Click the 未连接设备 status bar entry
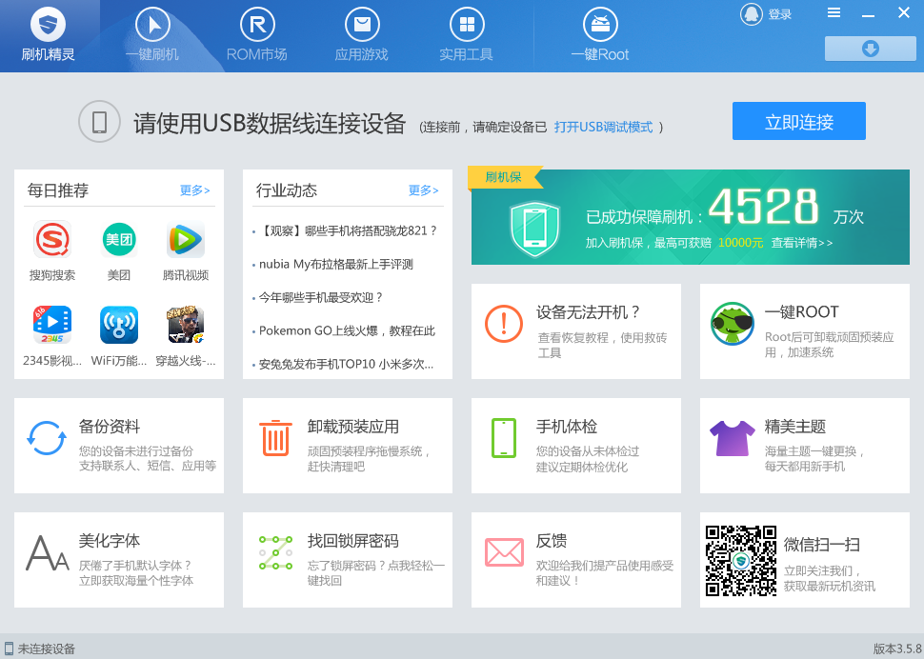Image resolution: width=924 pixels, height=659 pixels. 40,649
